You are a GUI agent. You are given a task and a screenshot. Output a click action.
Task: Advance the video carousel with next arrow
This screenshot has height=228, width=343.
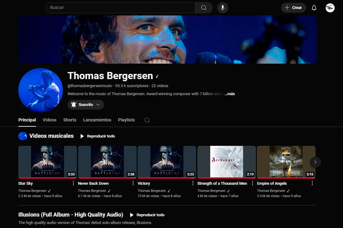pyautogui.click(x=315, y=162)
